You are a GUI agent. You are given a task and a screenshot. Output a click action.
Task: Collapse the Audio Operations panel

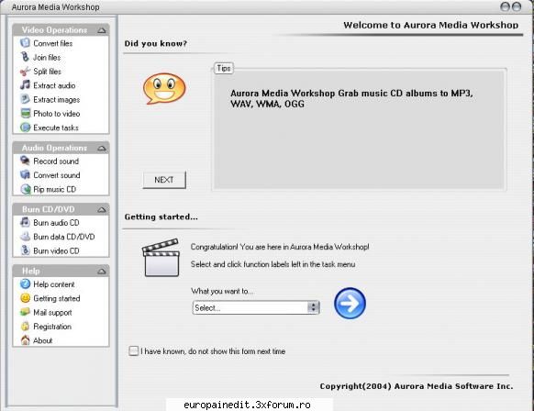tap(102, 148)
